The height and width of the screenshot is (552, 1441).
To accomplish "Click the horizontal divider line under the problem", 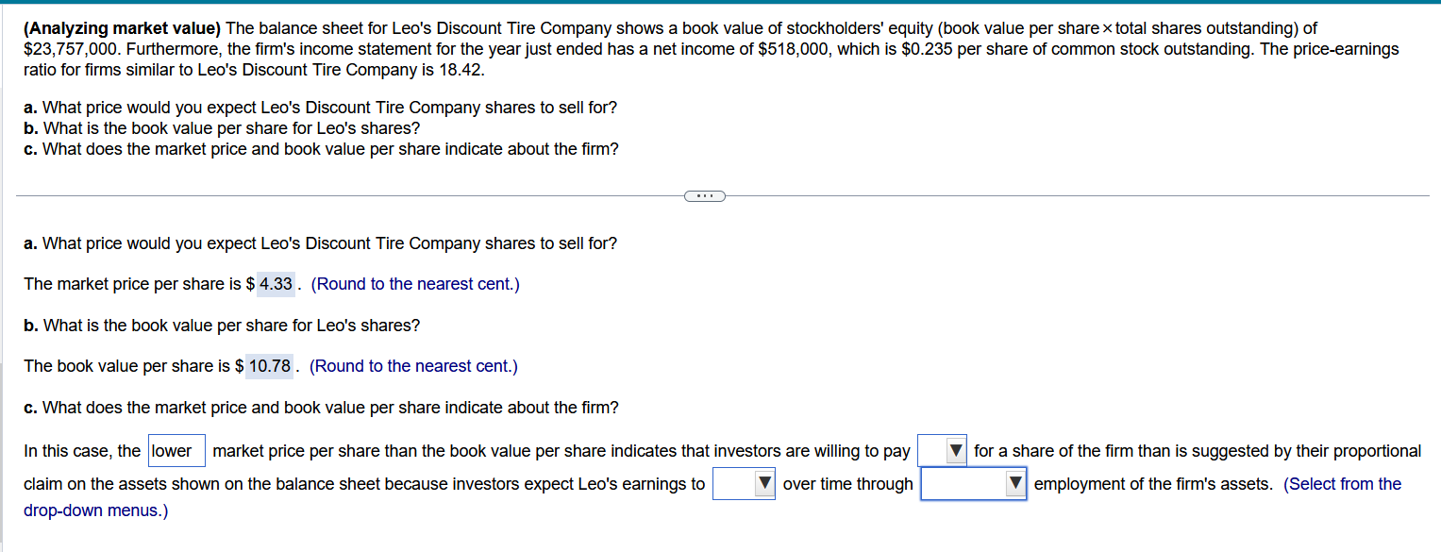I will point(377,196).
